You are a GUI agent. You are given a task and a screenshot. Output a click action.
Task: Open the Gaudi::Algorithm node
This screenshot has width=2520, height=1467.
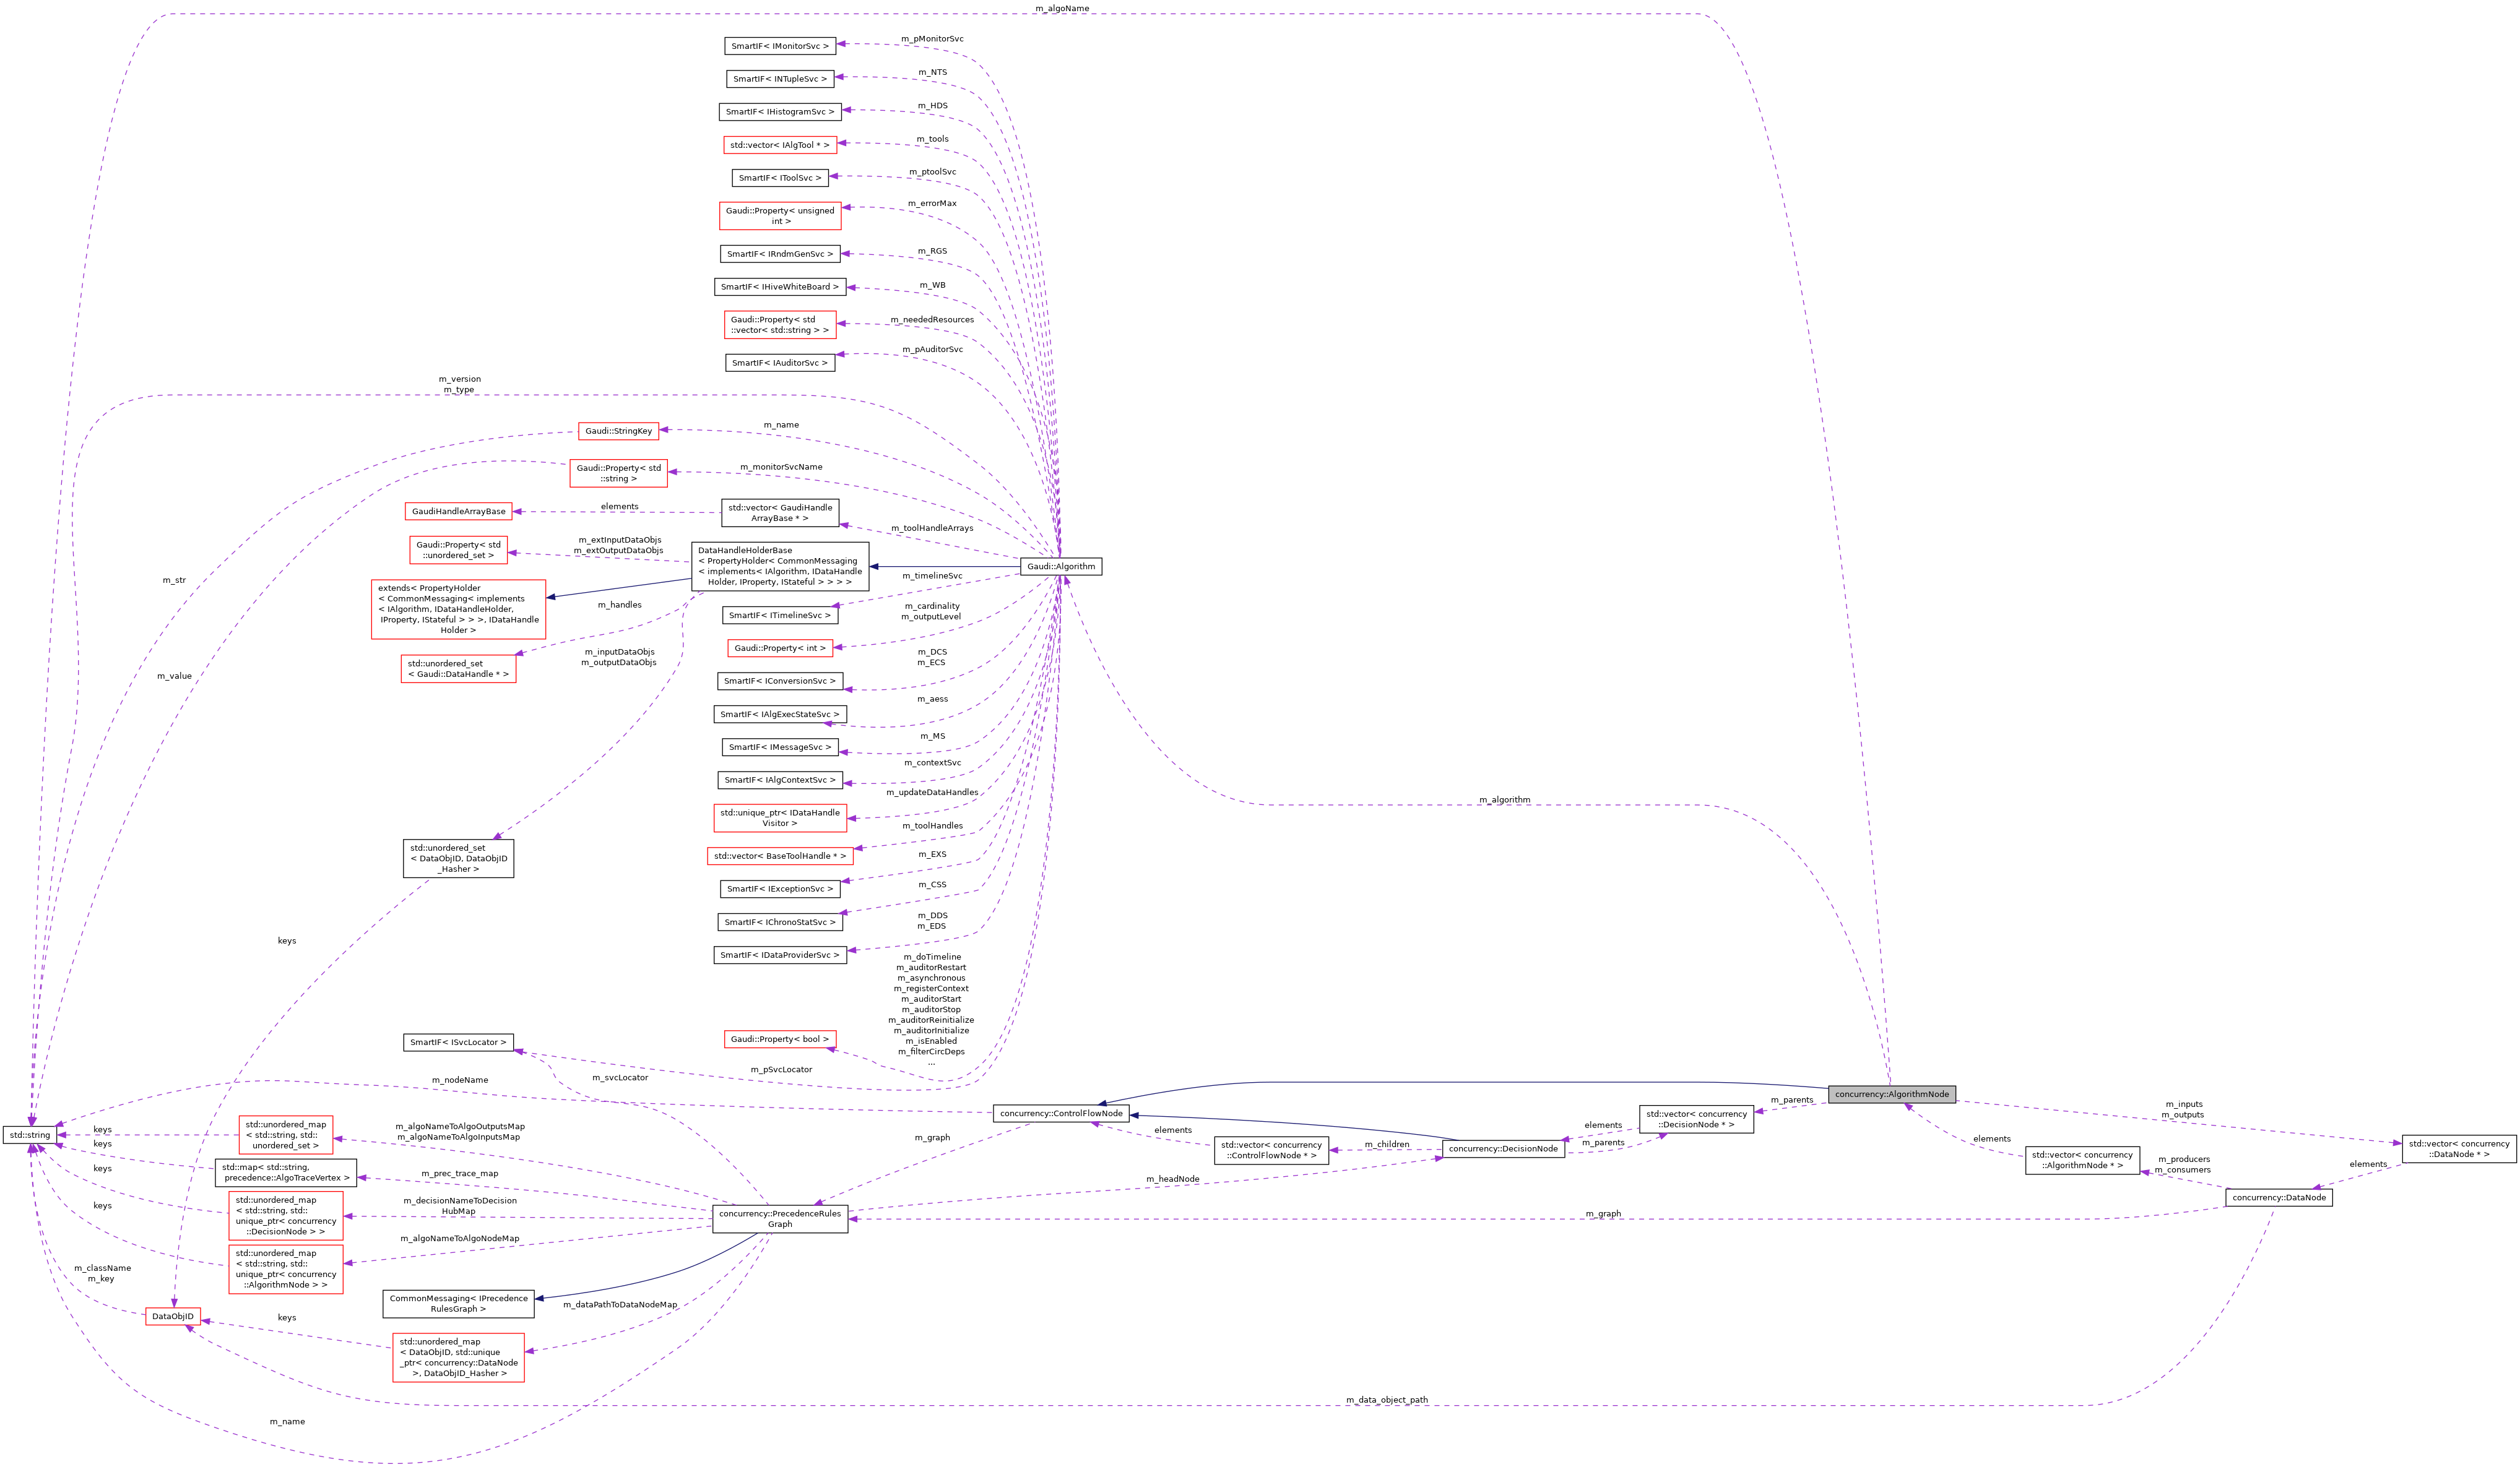[1063, 566]
